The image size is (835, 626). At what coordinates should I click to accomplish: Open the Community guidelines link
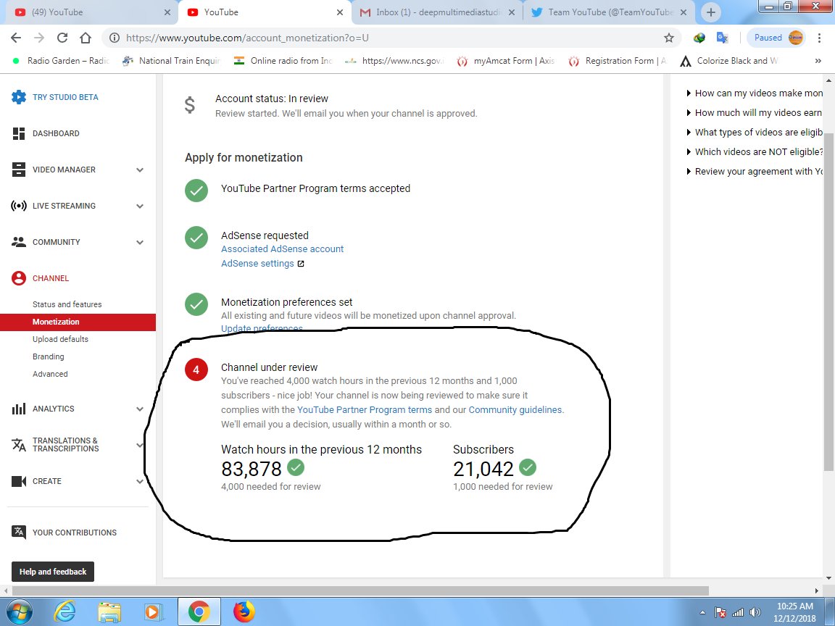coord(515,410)
